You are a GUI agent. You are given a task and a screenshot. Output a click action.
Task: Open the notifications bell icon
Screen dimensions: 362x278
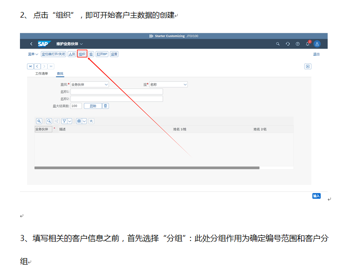[x=307, y=44]
